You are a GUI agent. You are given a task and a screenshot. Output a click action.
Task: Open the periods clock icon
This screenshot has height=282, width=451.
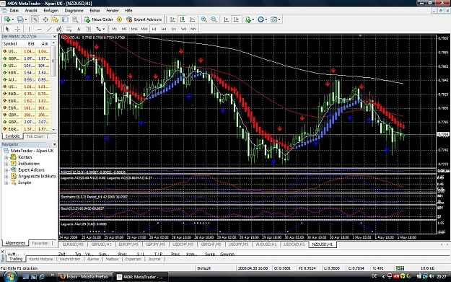[x=261, y=19]
